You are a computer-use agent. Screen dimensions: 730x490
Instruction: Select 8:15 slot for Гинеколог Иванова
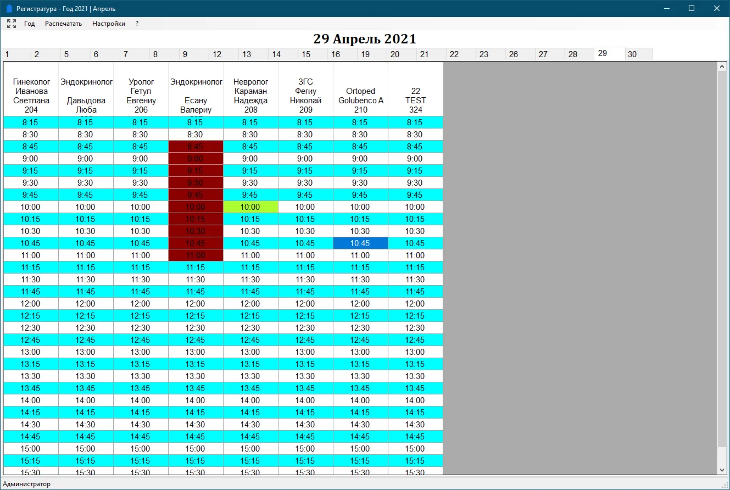pos(31,122)
